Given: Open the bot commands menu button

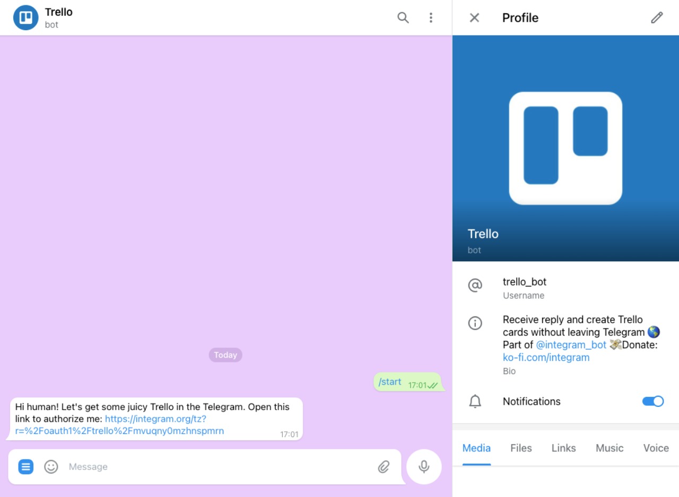Looking at the screenshot, I should 26,467.
